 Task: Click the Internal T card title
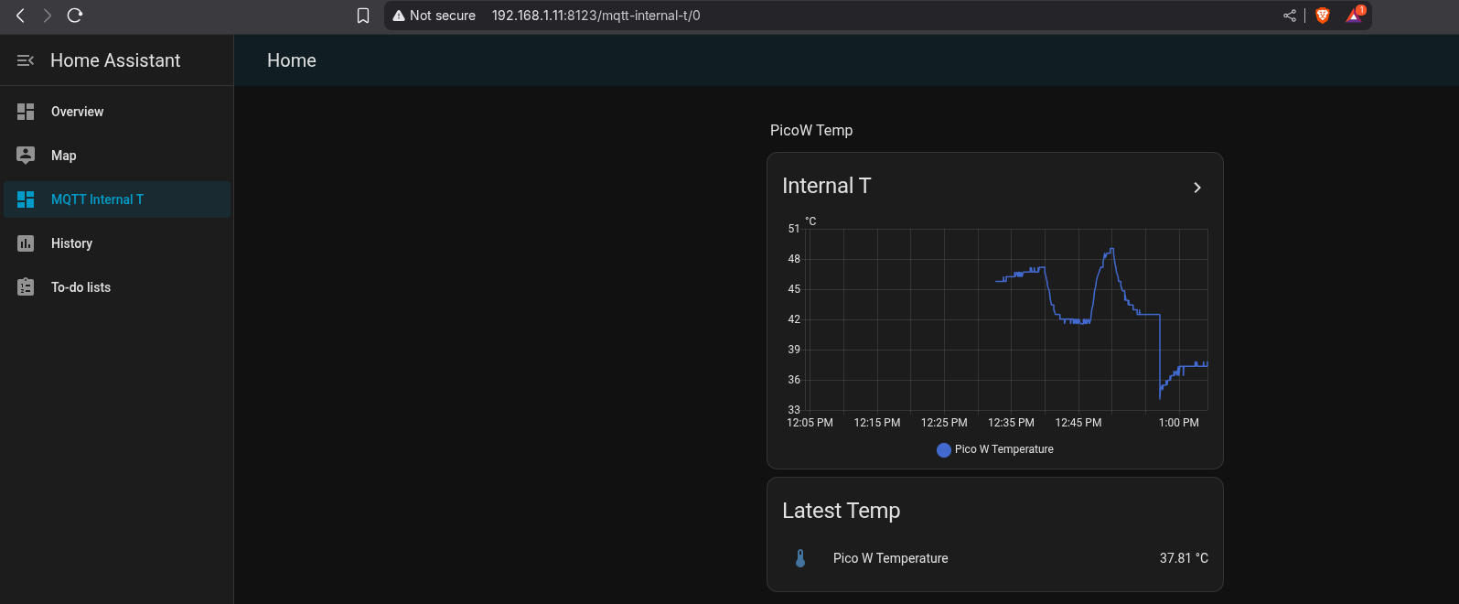[x=827, y=186]
